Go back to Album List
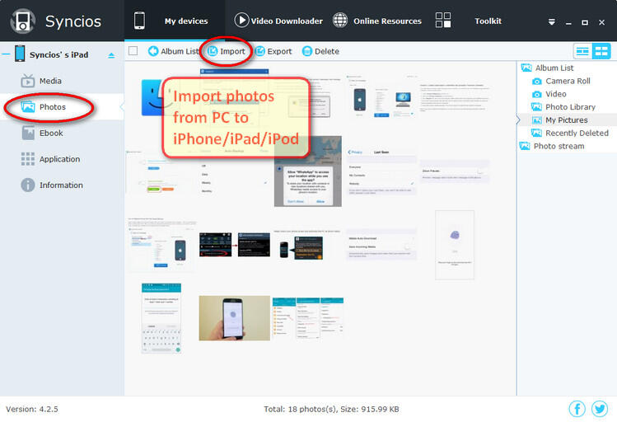 (x=174, y=51)
